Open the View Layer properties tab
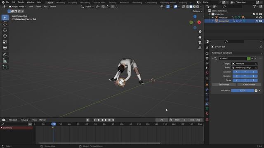The width and height of the screenshot is (264, 148). pos(207,63)
